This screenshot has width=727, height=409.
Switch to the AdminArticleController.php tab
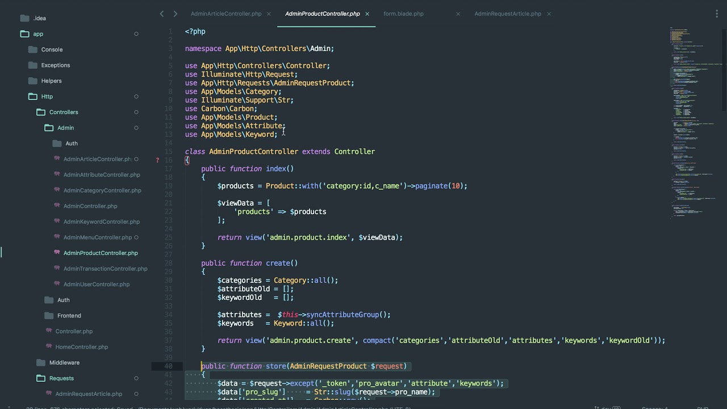click(x=226, y=14)
